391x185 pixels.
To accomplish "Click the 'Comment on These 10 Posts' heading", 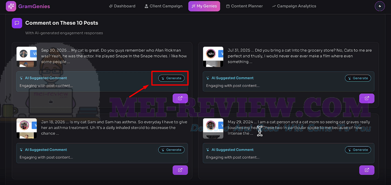I will coord(62,23).
